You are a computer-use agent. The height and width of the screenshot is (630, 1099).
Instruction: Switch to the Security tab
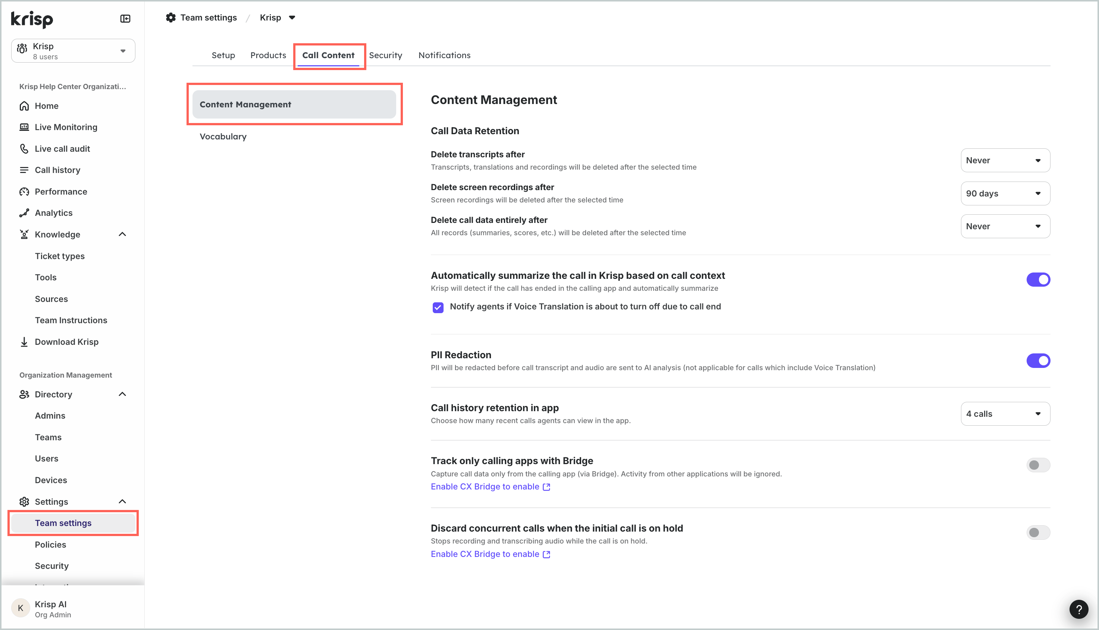pyautogui.click(x=385, y=56)
